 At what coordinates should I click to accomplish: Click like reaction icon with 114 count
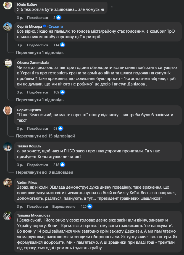tap(63, 45)
